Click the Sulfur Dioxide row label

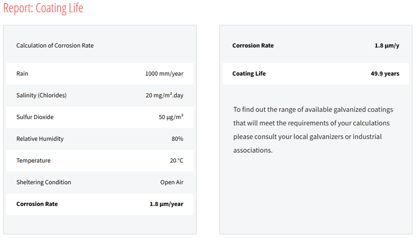(x=35, y=117)
